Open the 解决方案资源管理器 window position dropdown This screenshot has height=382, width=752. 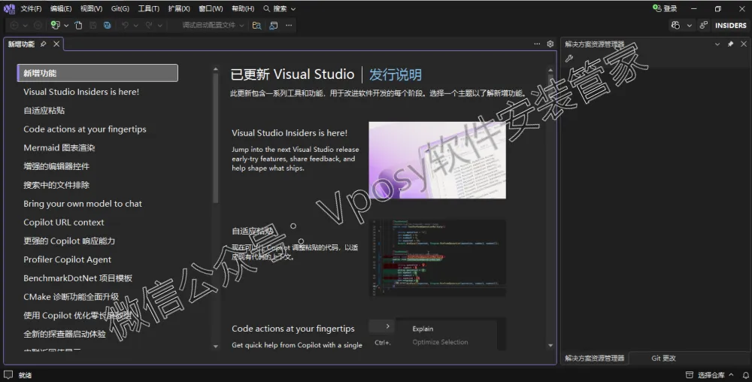[x=717, y=44]
